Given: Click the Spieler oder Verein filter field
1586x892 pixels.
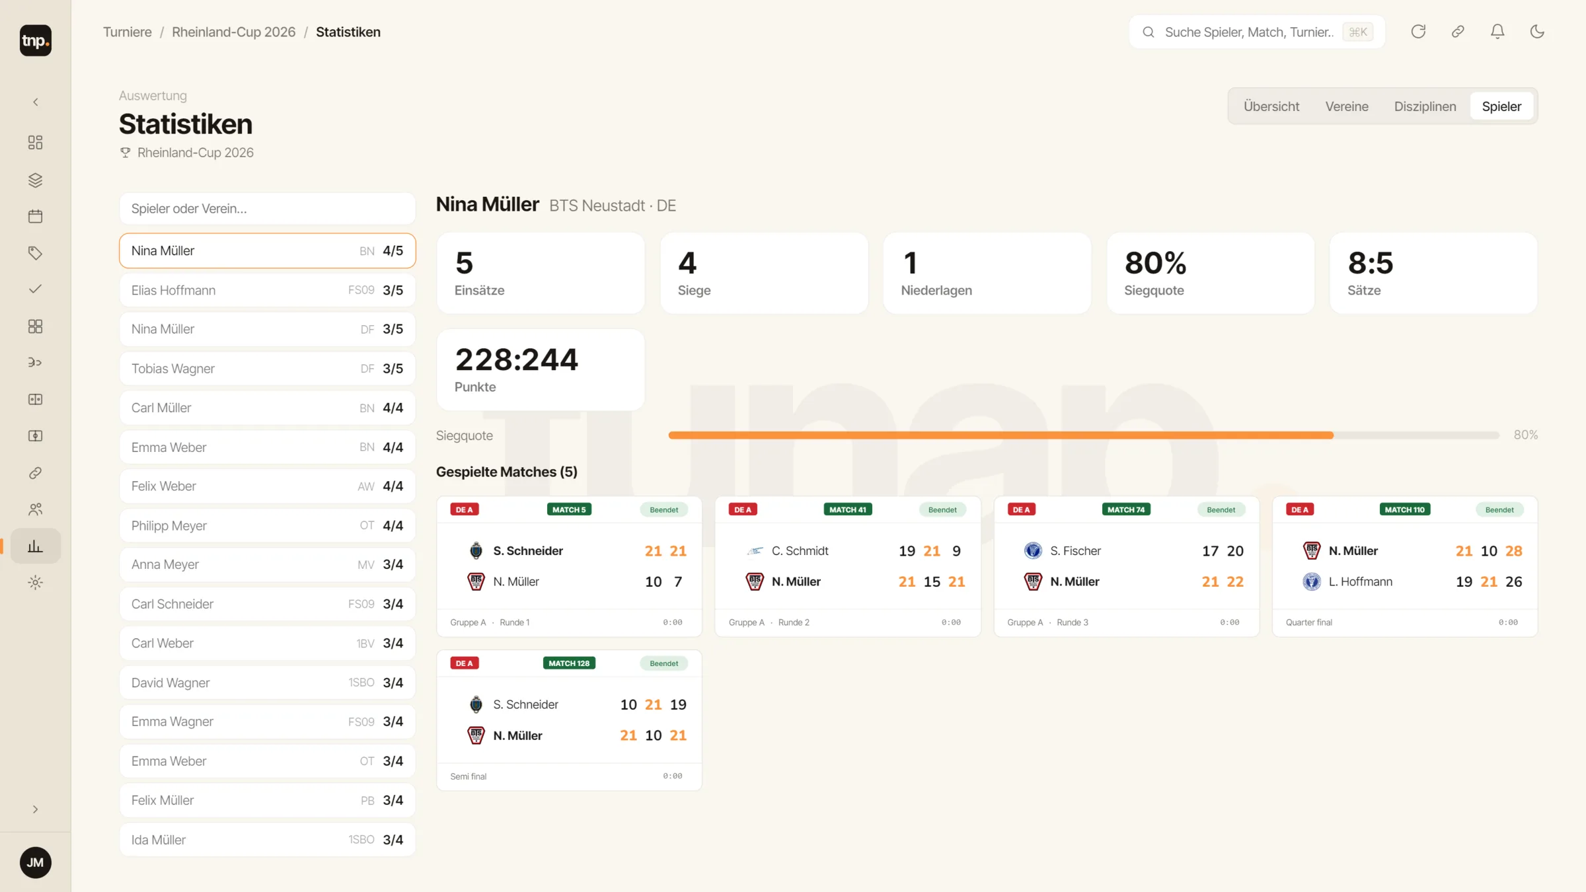Looking at the screenshot, I should [268, 209].
